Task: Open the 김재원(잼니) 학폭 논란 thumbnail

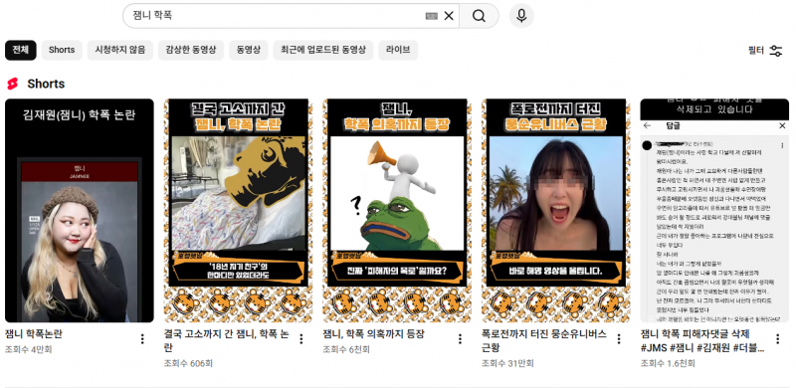Action: (x=80, y=210)
